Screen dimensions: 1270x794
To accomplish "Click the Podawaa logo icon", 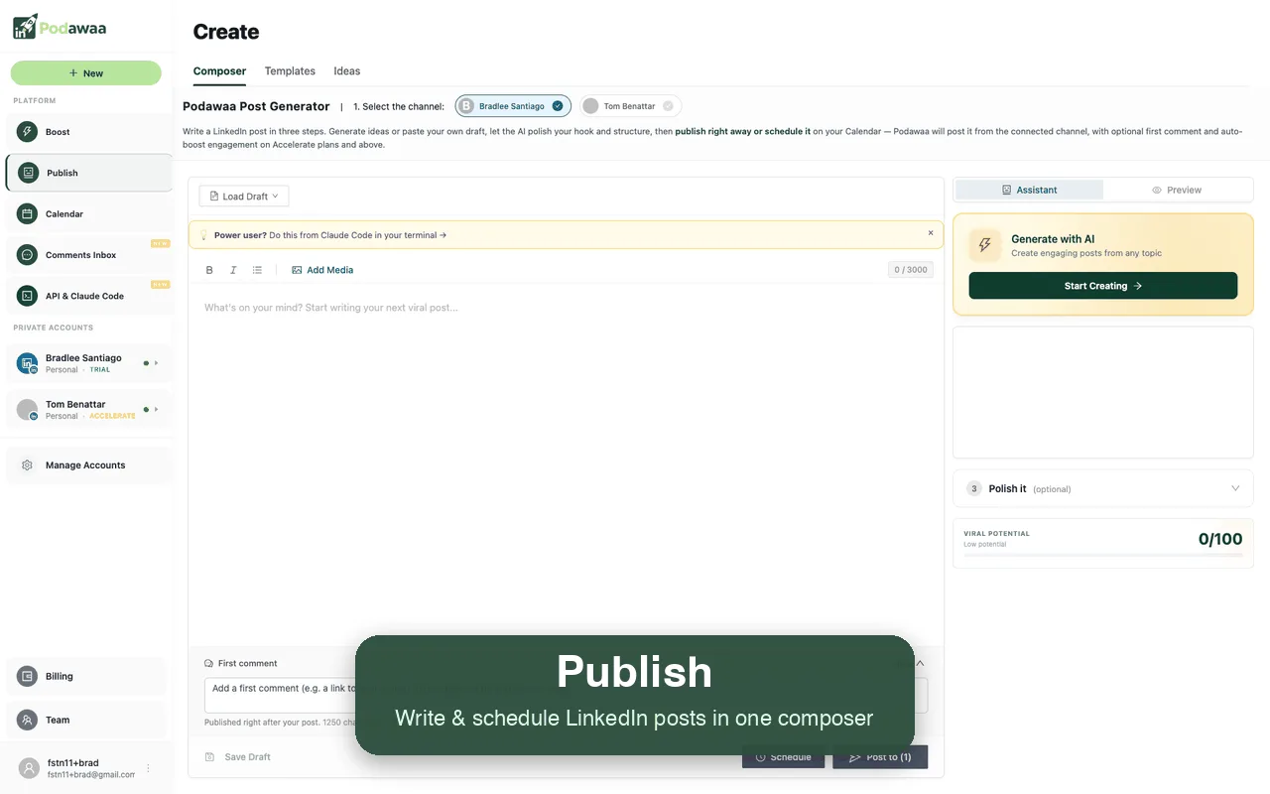I will coord(25,27).
